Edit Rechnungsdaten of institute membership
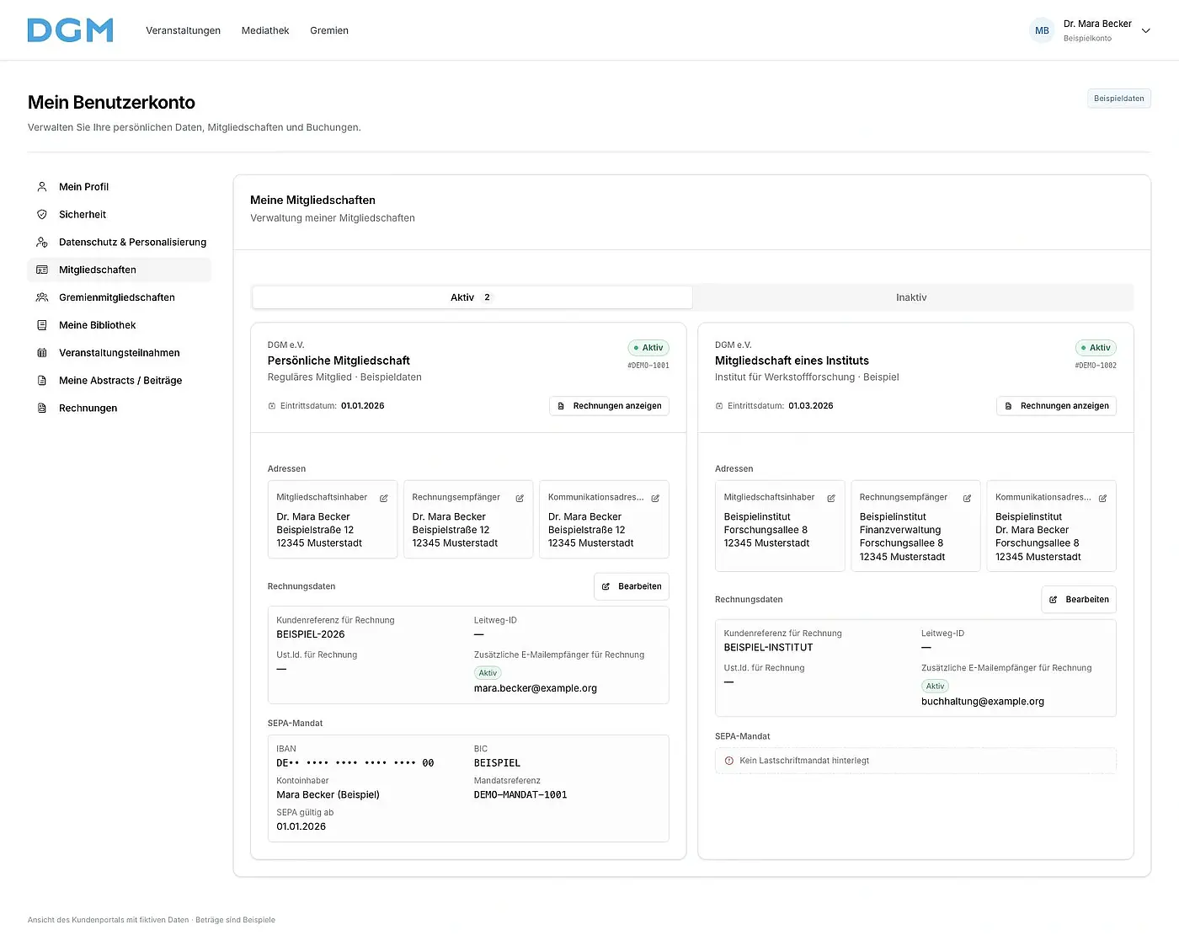 pyautogui.click(x=1079, y=600)
